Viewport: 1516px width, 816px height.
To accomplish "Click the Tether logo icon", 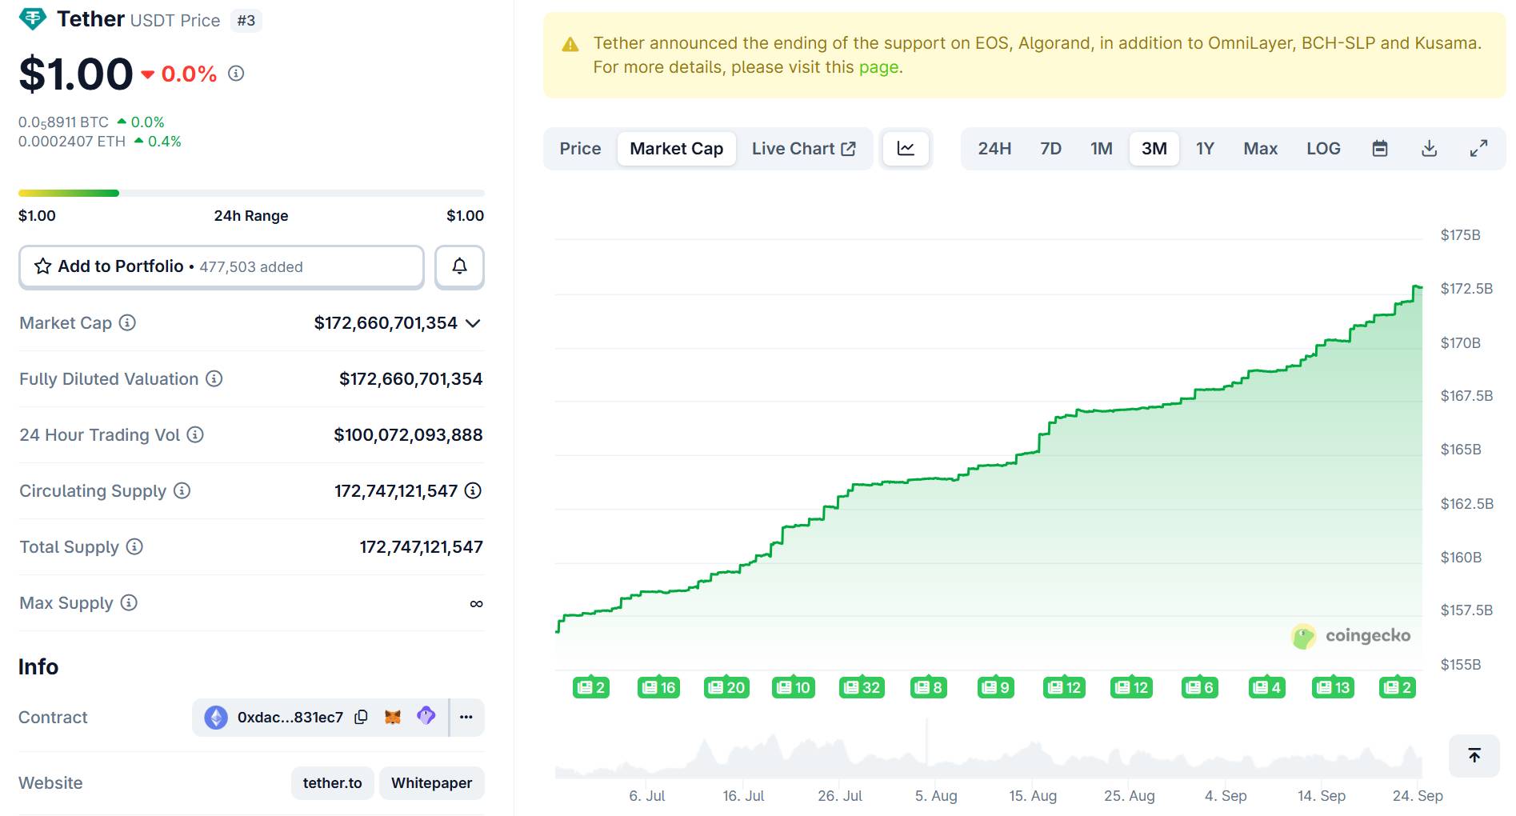I will 33,18.
